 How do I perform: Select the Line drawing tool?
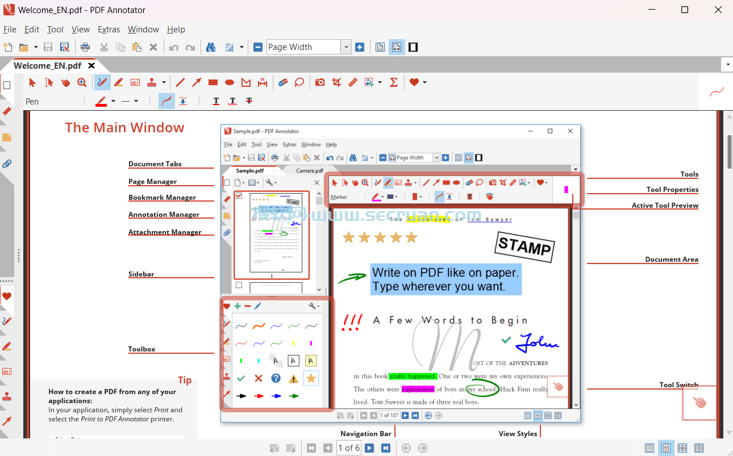[180, 82]
